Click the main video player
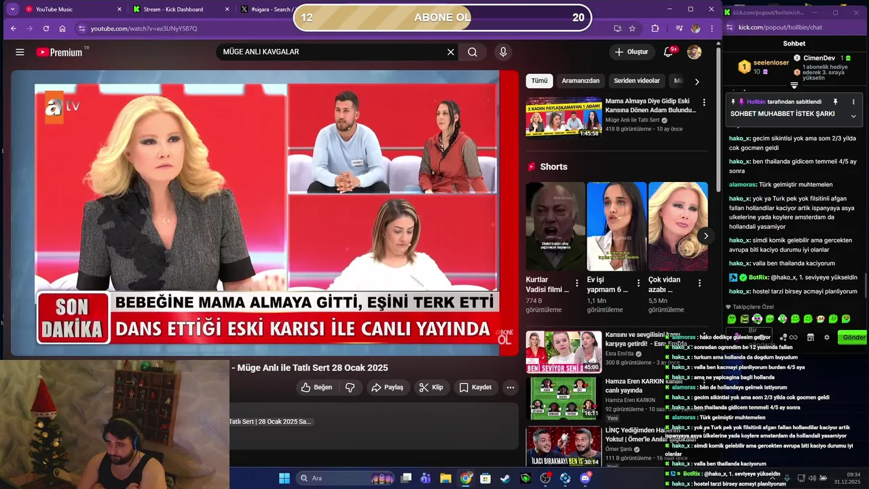 click(265, 213)
